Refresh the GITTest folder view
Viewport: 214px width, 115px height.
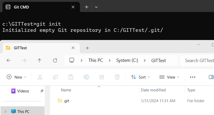55,60
